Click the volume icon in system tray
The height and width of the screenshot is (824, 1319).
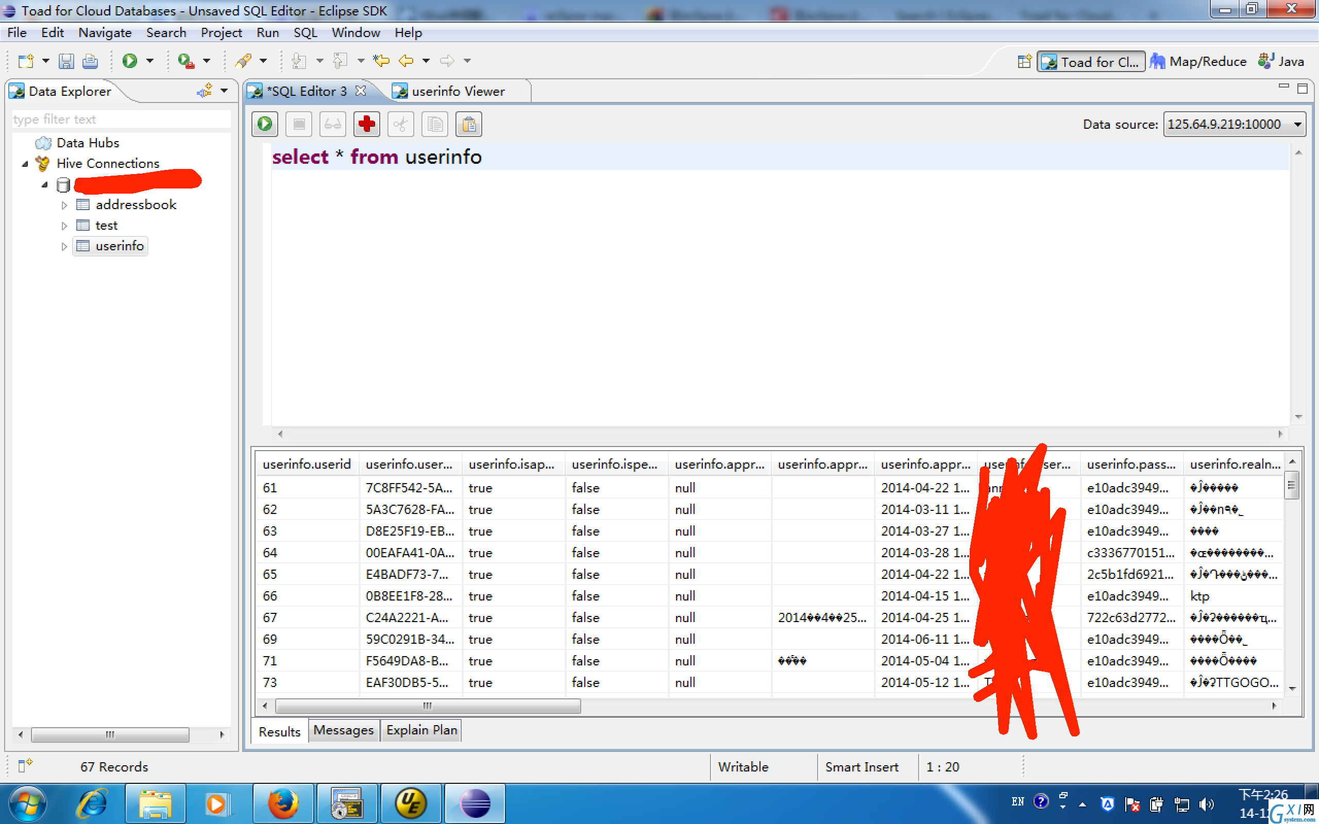click(1206, 804)
